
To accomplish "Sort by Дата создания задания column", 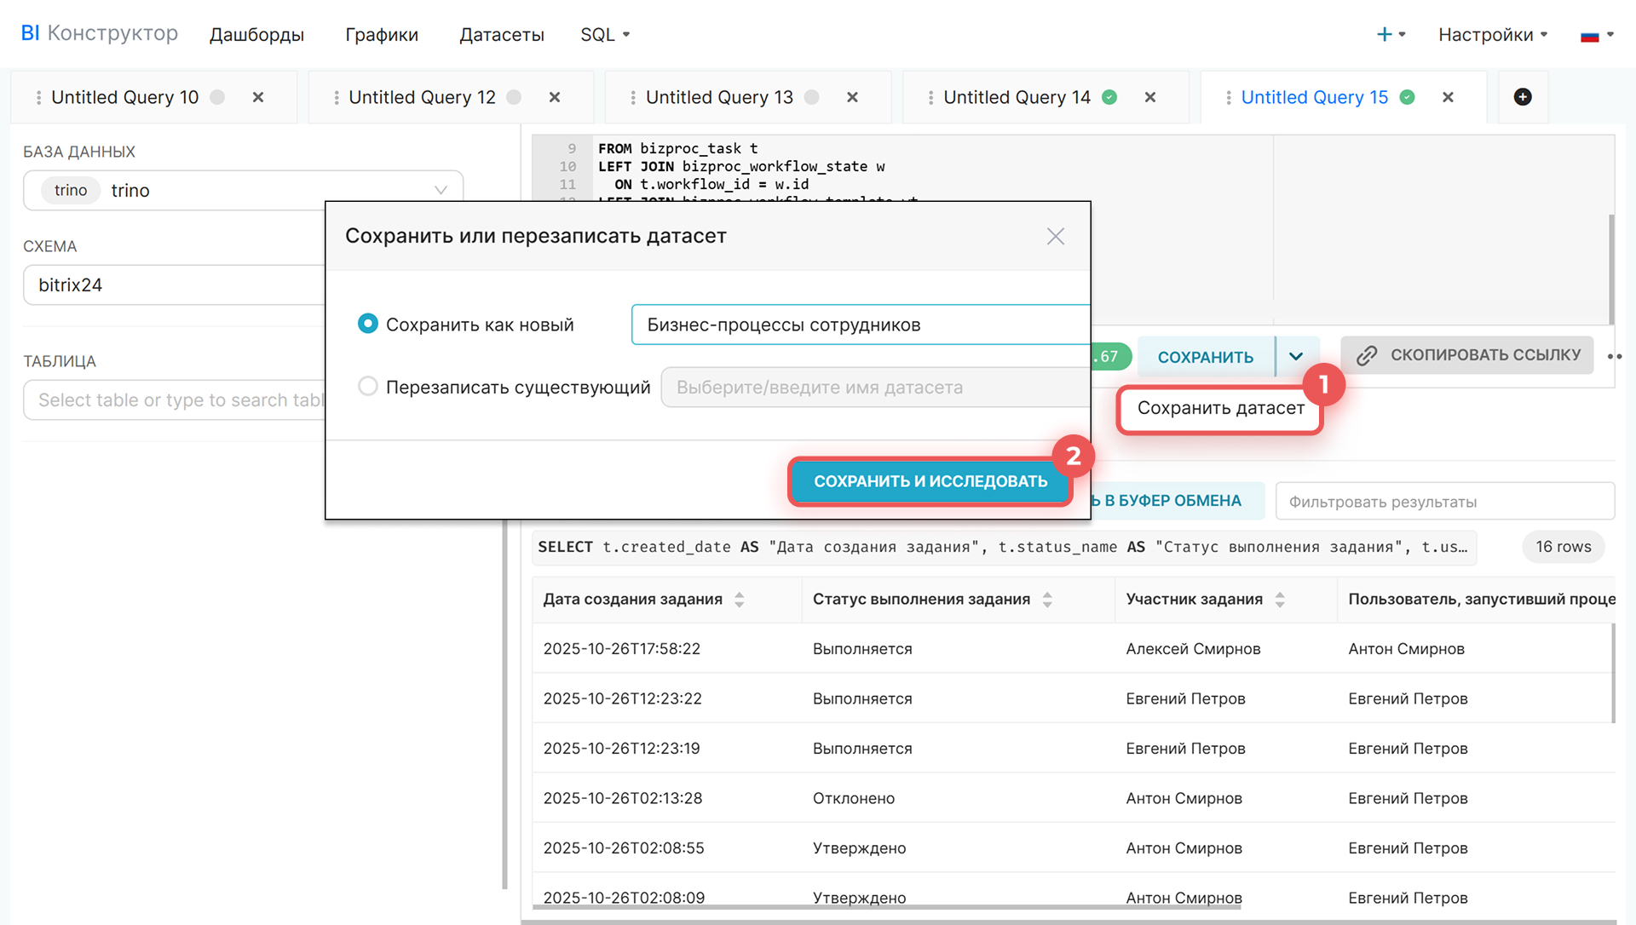I will point(739,600).
